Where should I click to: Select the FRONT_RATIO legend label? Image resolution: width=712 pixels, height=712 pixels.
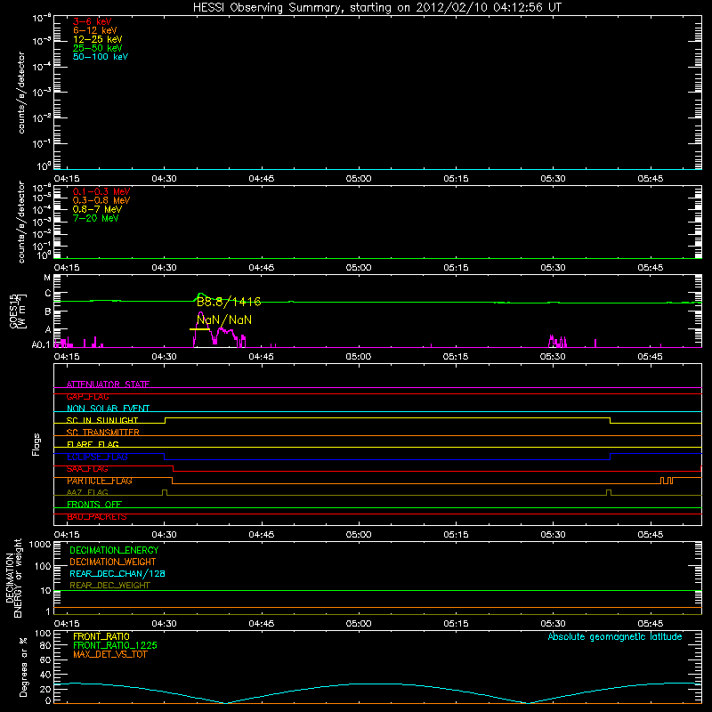101,636
